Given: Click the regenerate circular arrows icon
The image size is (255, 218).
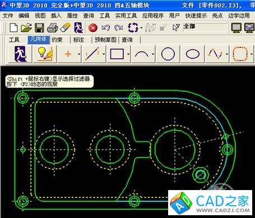Looking at the screenshot, I should [x=133, y=28].
